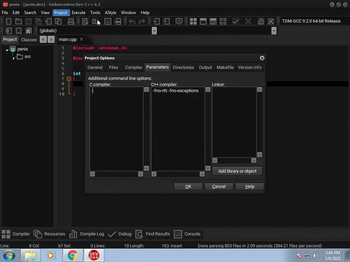Click the left arrow next to Classes tab
Screen dimensions: 350x262
point(43,40)
